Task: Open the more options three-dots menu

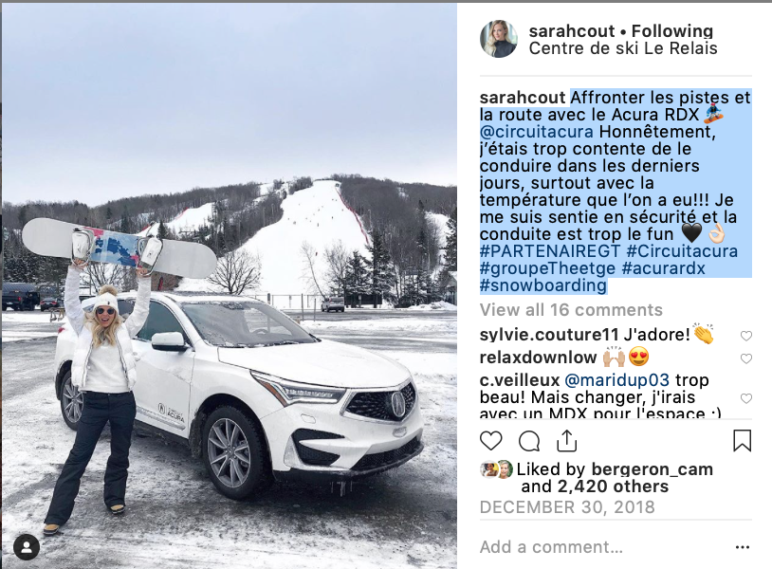Action: click(x=742, y=547)
